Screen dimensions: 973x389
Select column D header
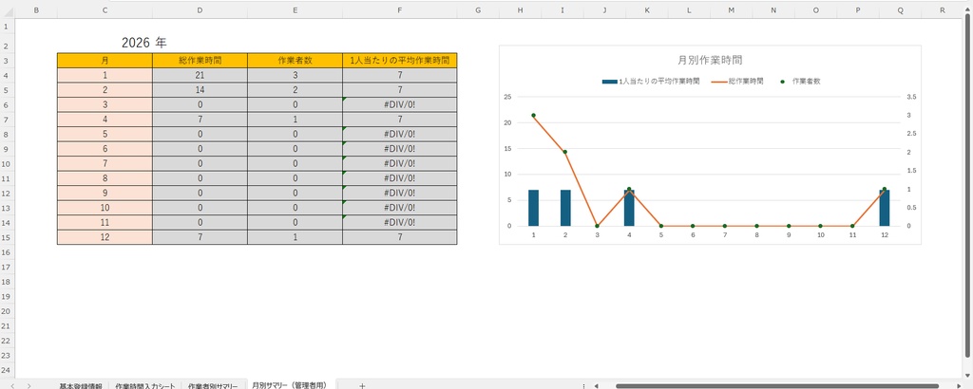tap(200, 9)
